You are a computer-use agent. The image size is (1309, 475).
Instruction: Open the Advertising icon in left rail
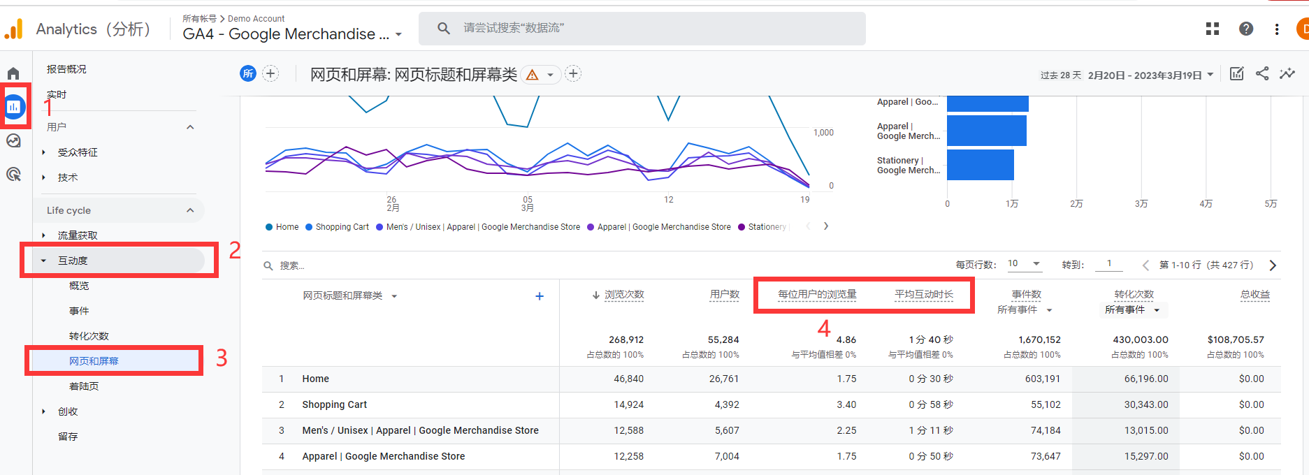pyautogui.click(x=13, y=174)
